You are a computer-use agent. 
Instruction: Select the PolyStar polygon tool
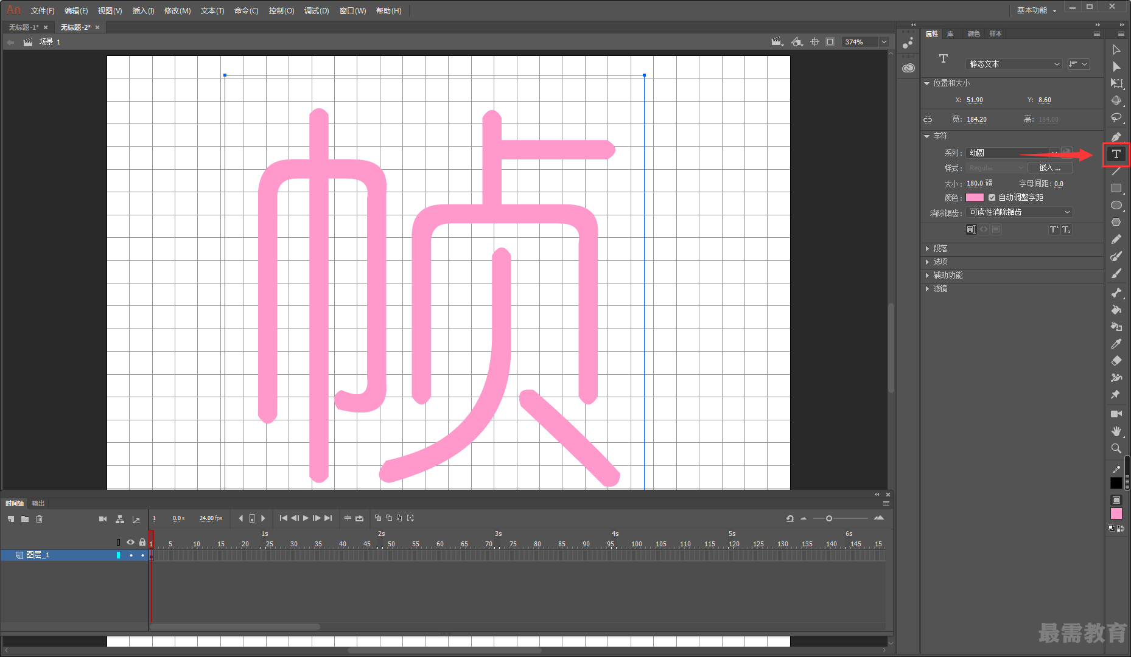coord(1116,223)
